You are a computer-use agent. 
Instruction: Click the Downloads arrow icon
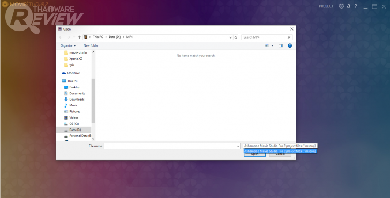pos(66,100)
